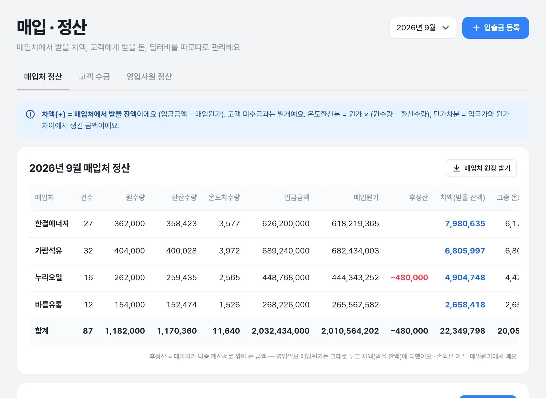Click the 626,200,000 입금금액 for 한결에너지

coord(286,224)
